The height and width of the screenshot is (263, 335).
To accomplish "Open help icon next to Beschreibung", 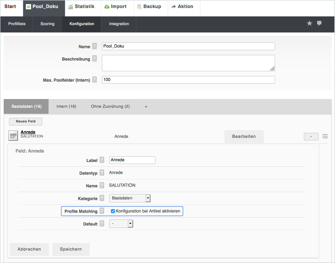I will (94, 59).
